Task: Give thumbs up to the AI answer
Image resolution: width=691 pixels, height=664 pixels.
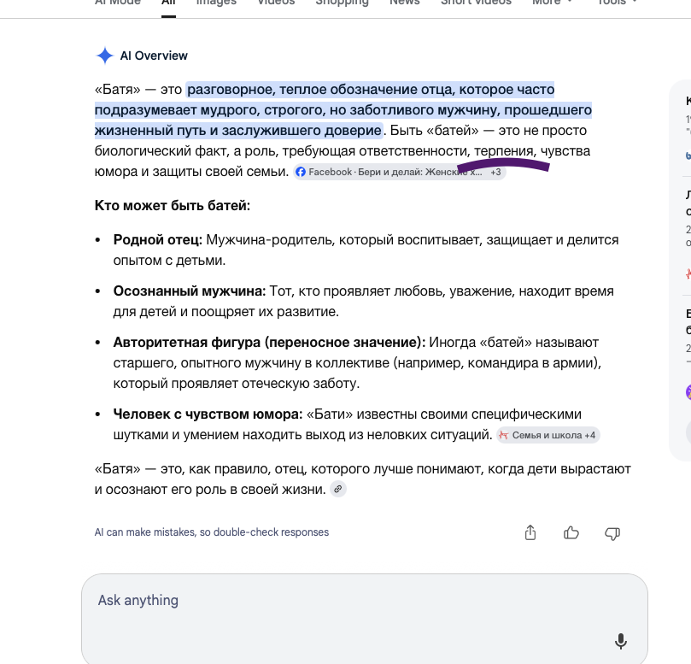Action: click(571, 532)
